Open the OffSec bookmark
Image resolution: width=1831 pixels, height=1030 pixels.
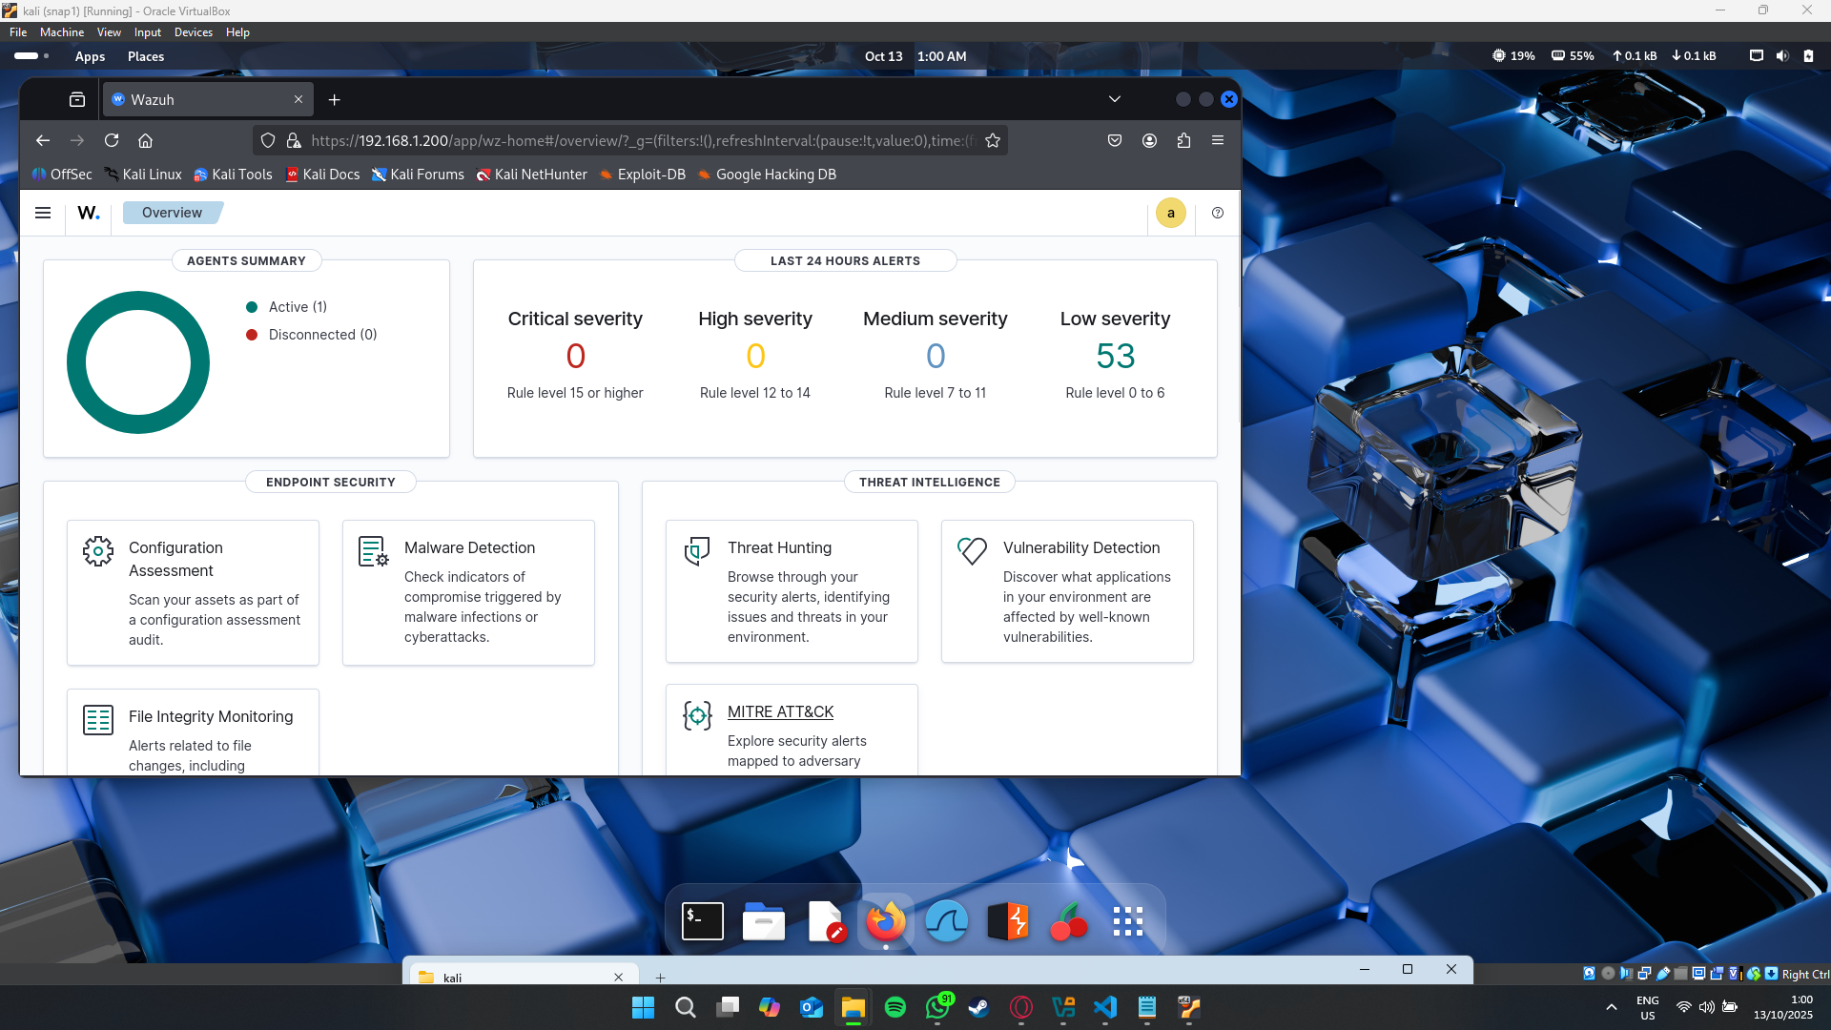[x=62, y=175]
